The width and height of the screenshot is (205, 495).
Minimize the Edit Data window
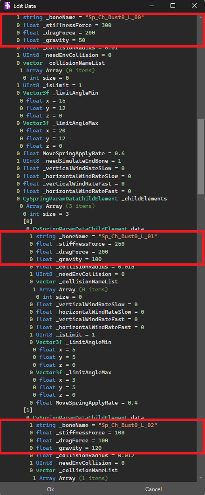pyautogui.click(x=152, y=6)
